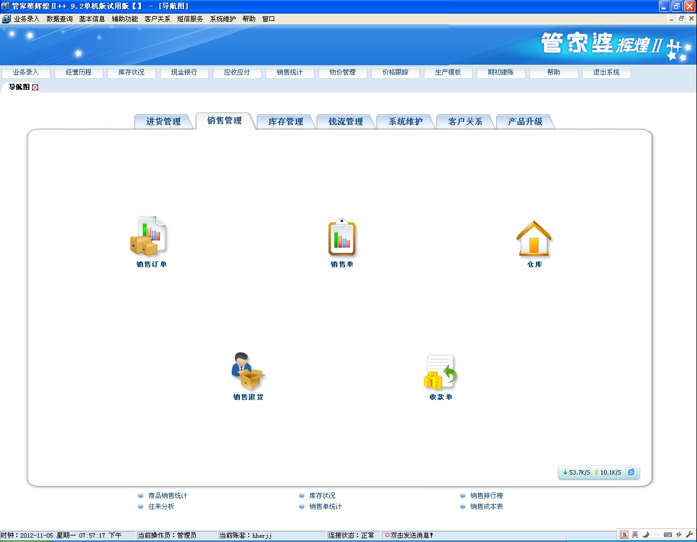Switch to the 进货管理 tab
The image size is (697, 542).
click(164, 121)
